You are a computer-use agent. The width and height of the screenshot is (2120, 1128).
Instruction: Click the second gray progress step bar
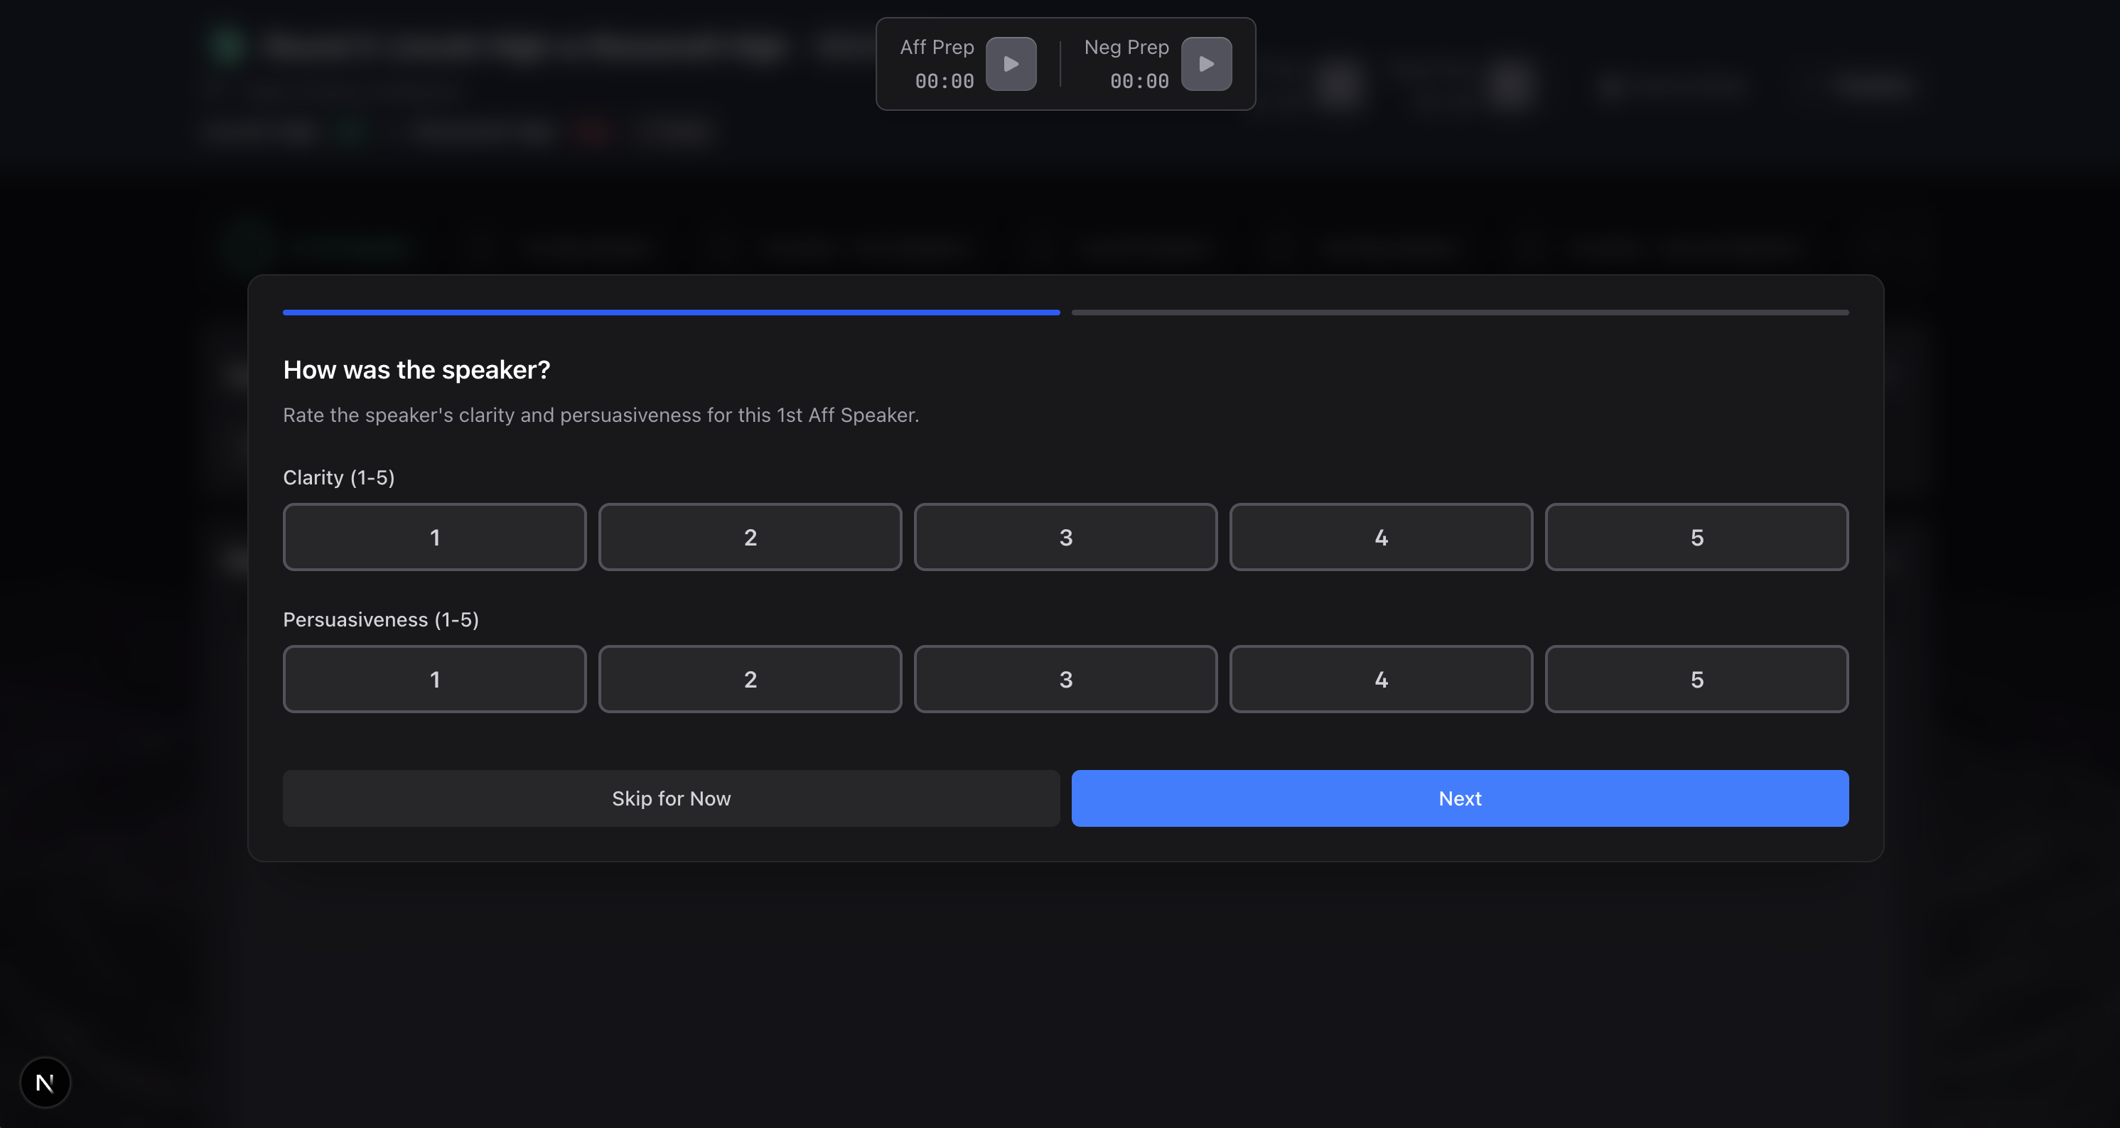pos(1459,313)
